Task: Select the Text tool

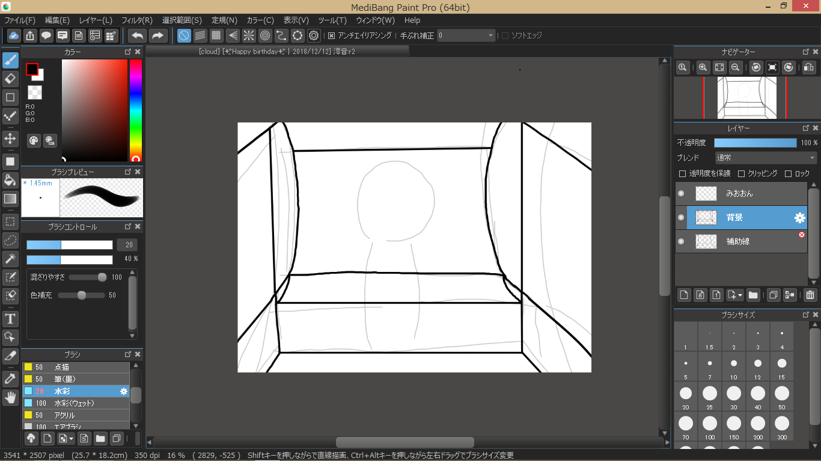Action: (10, 318)
